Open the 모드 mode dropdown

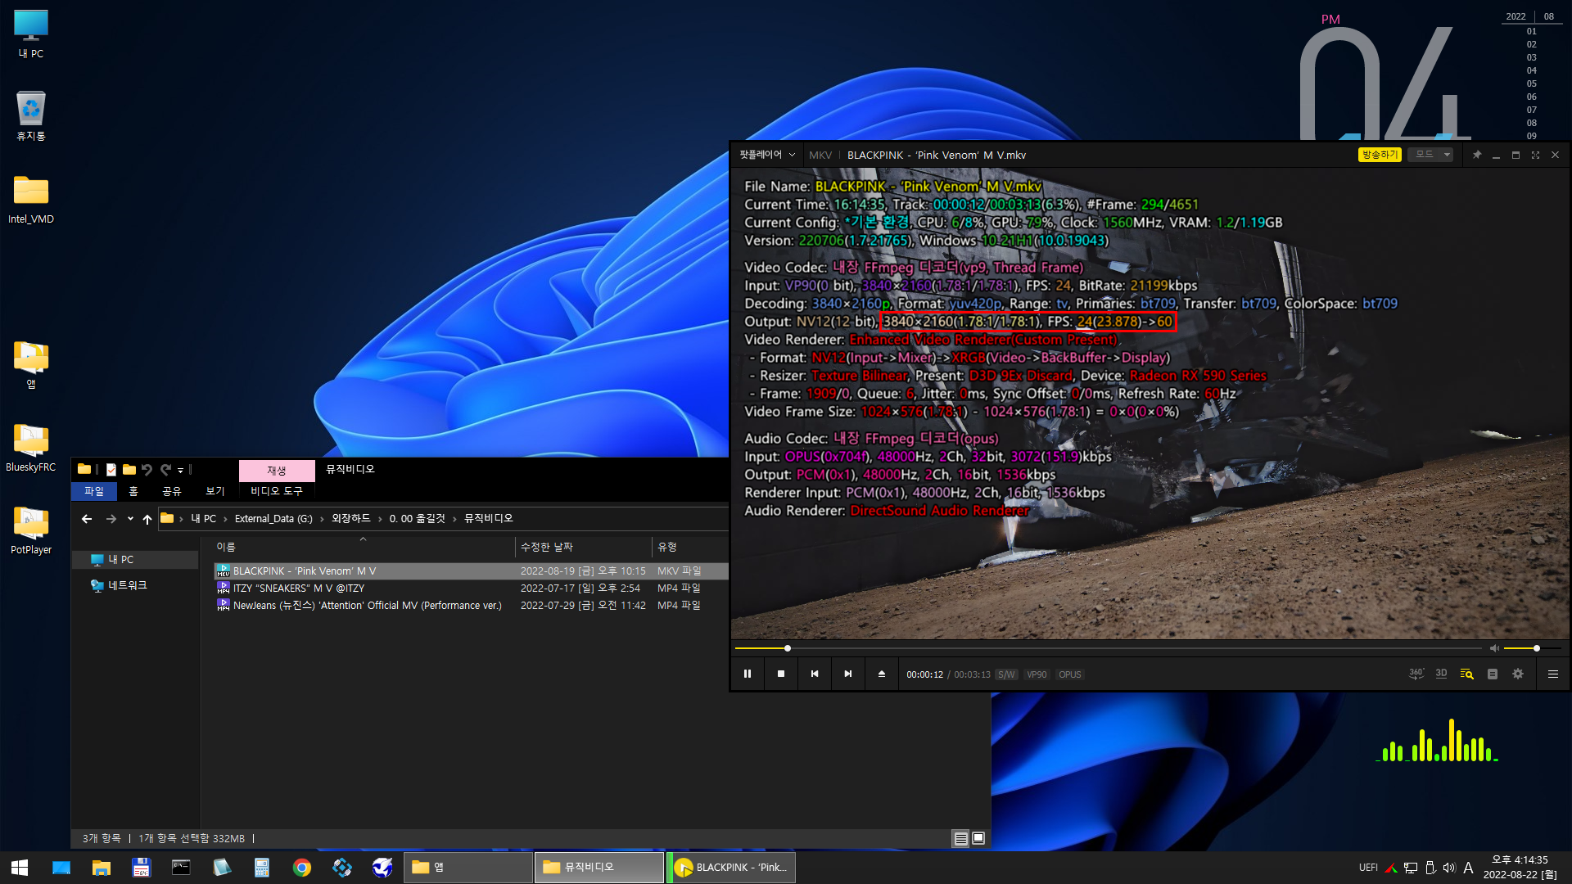[x=1430, y=155]
